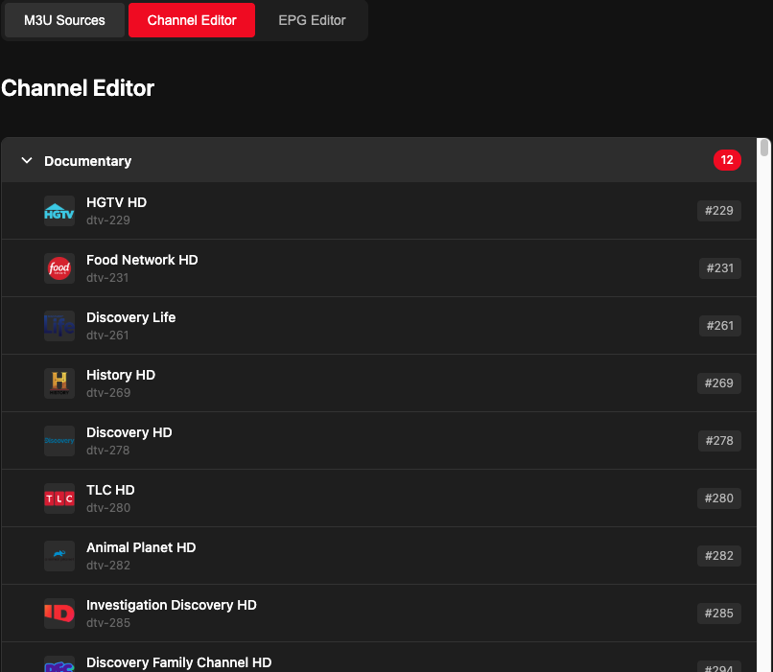Click the red 12 channel count badge
This screenshot has height=672, width=773.
(727, 160)
